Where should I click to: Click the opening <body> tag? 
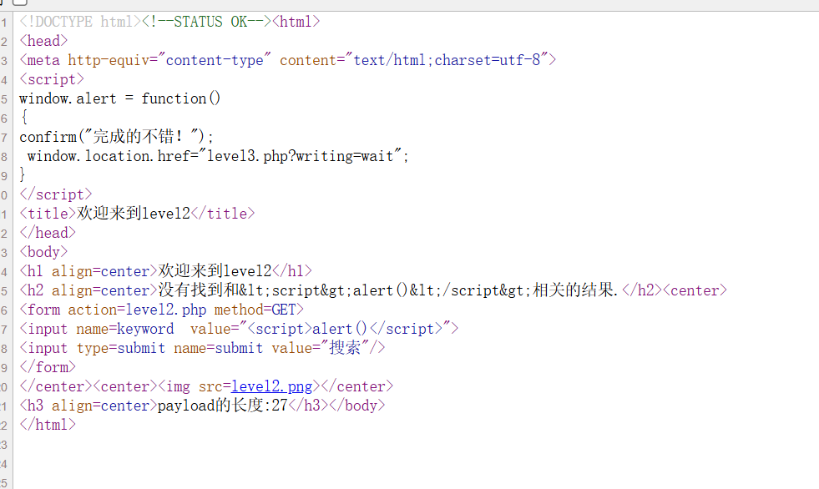point(43,252)
